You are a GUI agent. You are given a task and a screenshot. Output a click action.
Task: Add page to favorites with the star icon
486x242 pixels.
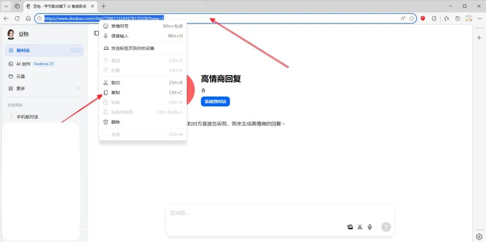pyautogui.click(x=412, y=18)
